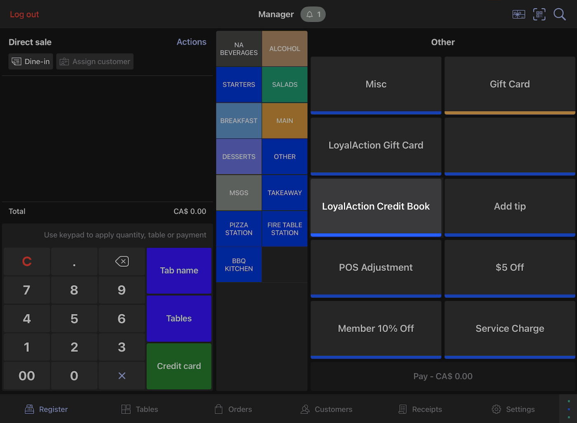577x423 pixels.
Task: Tap keypad digit 4
Action: coord(27,318)
